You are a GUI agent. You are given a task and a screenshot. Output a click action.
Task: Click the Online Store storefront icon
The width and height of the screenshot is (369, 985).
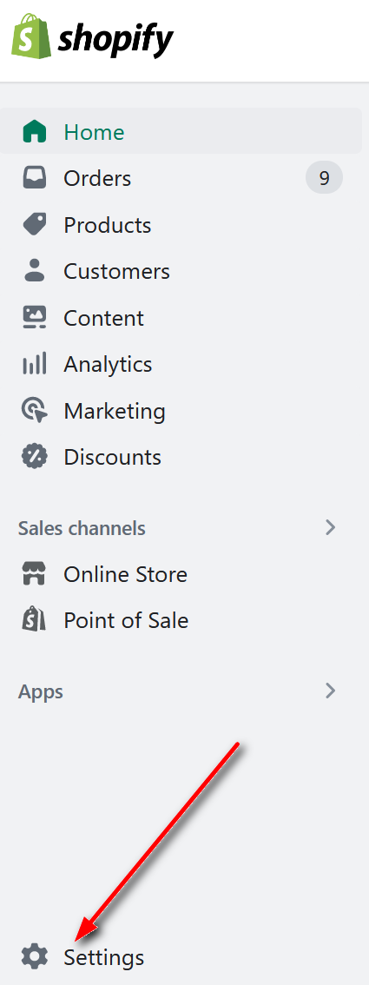(35, 574)
